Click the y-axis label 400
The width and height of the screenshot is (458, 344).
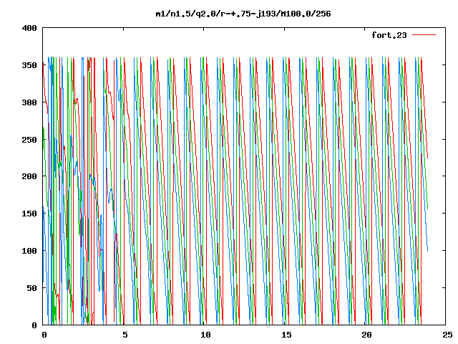(29, 29)
